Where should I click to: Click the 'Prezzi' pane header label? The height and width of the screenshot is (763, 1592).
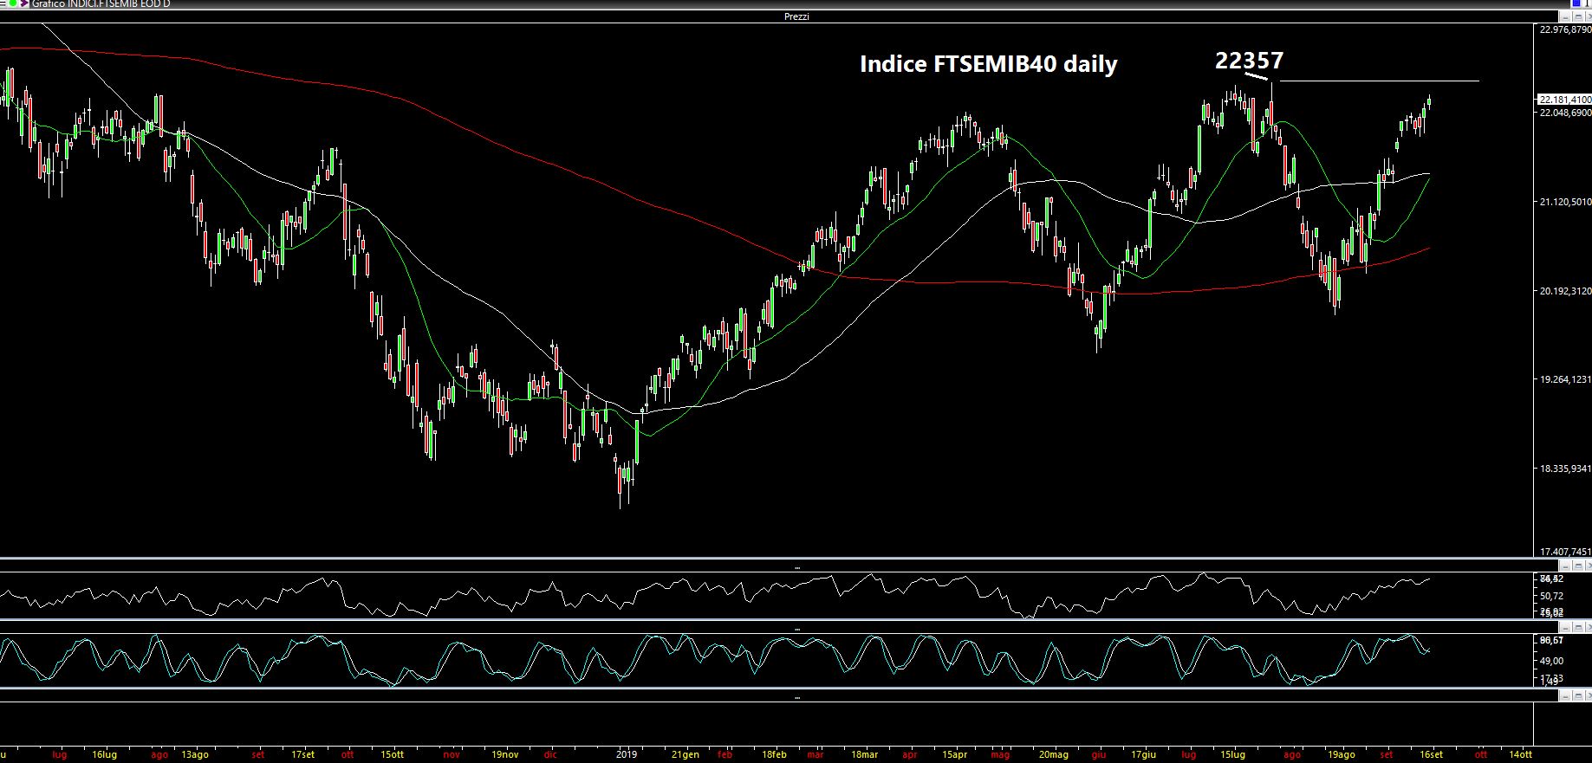[x=796, y=16]
